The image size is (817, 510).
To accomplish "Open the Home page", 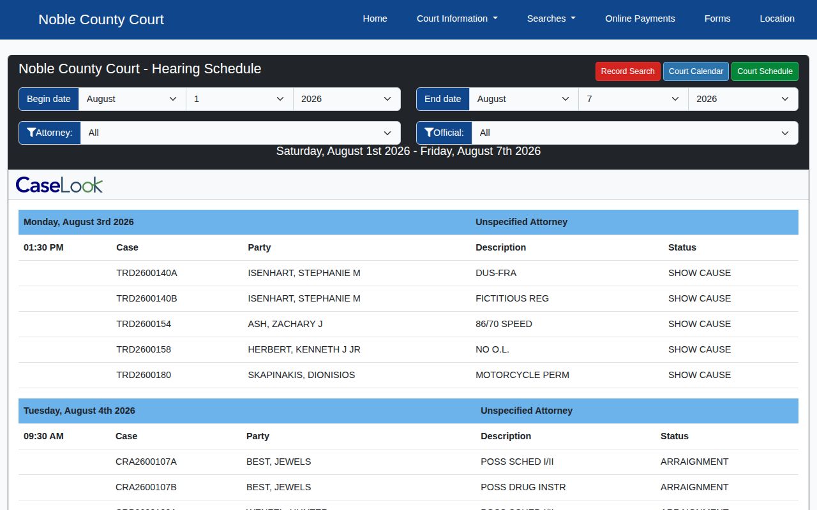I will [x=375, y=18].
